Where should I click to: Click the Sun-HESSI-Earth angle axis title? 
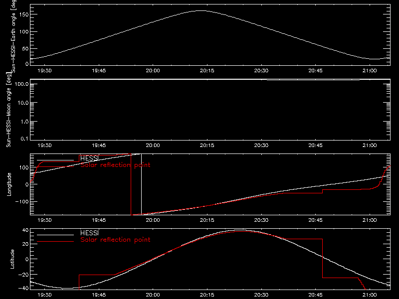coord(13,36)
